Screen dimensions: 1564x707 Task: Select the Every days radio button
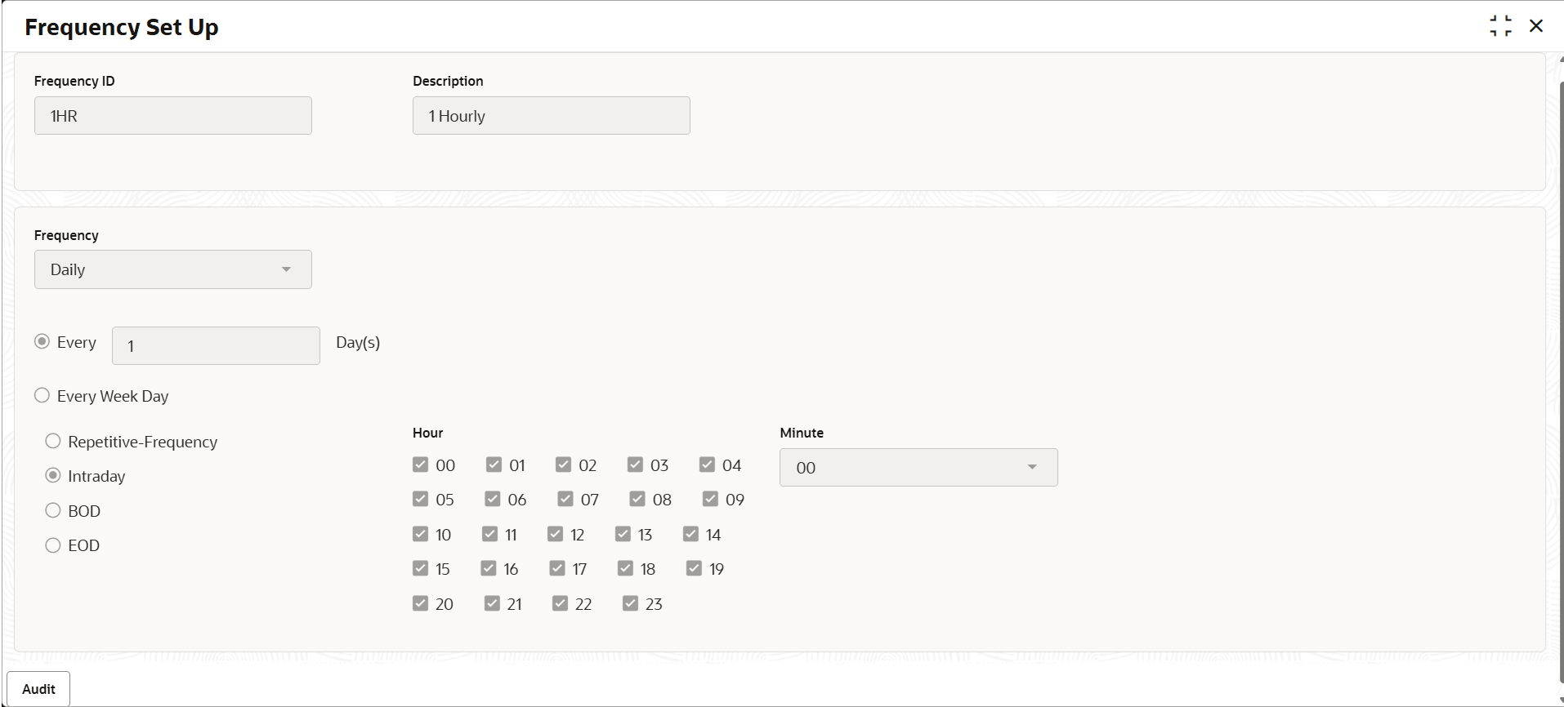pyautogui.click(x=42, y=342)
